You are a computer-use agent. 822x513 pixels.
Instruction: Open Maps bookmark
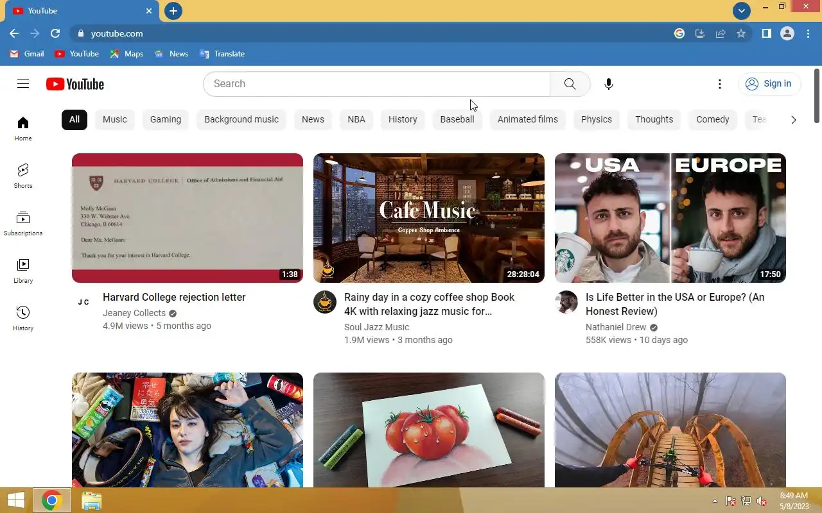pyautogui.click(x=127, y=54)
